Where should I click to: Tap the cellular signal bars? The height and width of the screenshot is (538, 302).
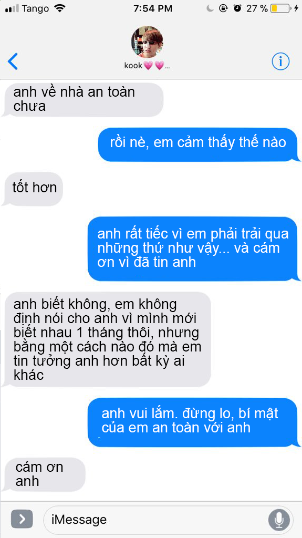coord(12,9)
